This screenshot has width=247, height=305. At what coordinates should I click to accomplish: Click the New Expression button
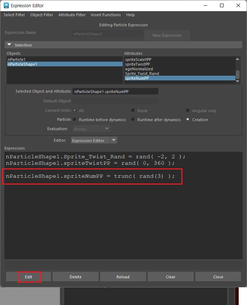pyautogui.click(x=167, y=35)
